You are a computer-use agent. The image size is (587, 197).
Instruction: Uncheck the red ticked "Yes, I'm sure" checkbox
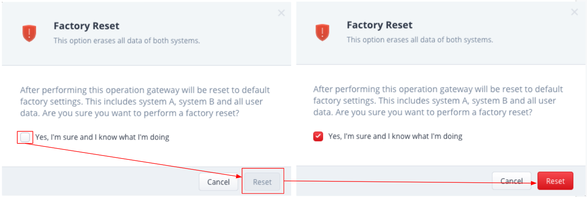click(318, 137)
